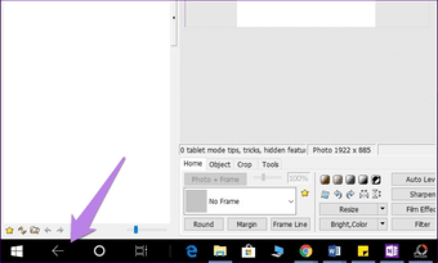Apply the grayscale effect icon

pyautogui.click(x=350, y=180)
